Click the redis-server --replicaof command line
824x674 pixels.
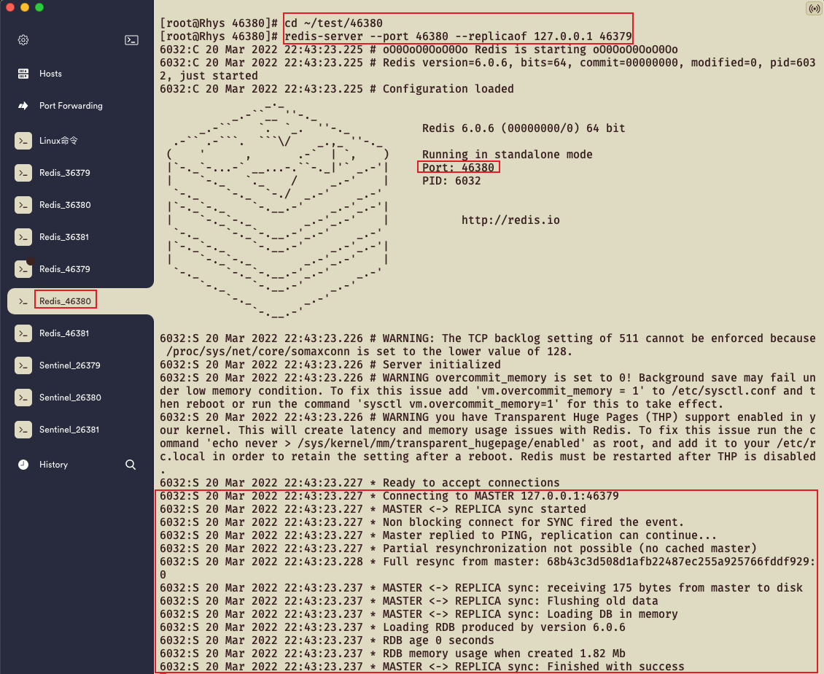pyautogui.click(x=458, y=36)
